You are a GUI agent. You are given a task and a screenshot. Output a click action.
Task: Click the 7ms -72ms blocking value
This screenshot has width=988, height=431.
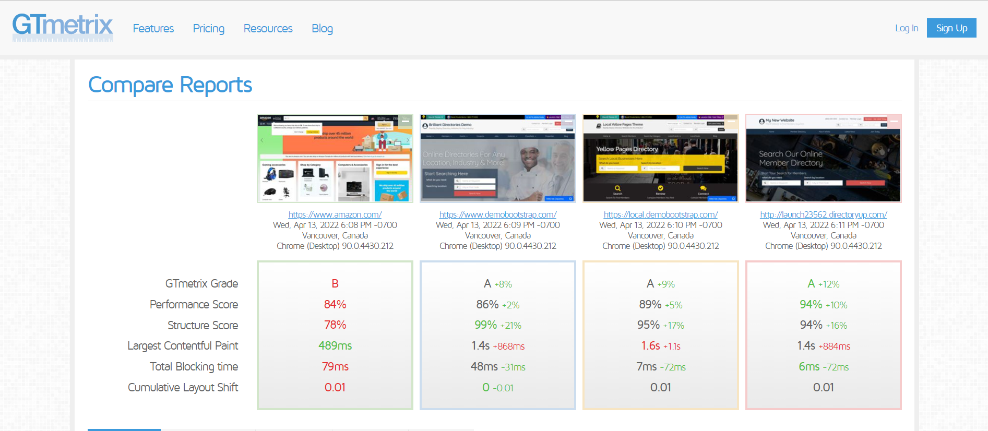click(661, 367)
